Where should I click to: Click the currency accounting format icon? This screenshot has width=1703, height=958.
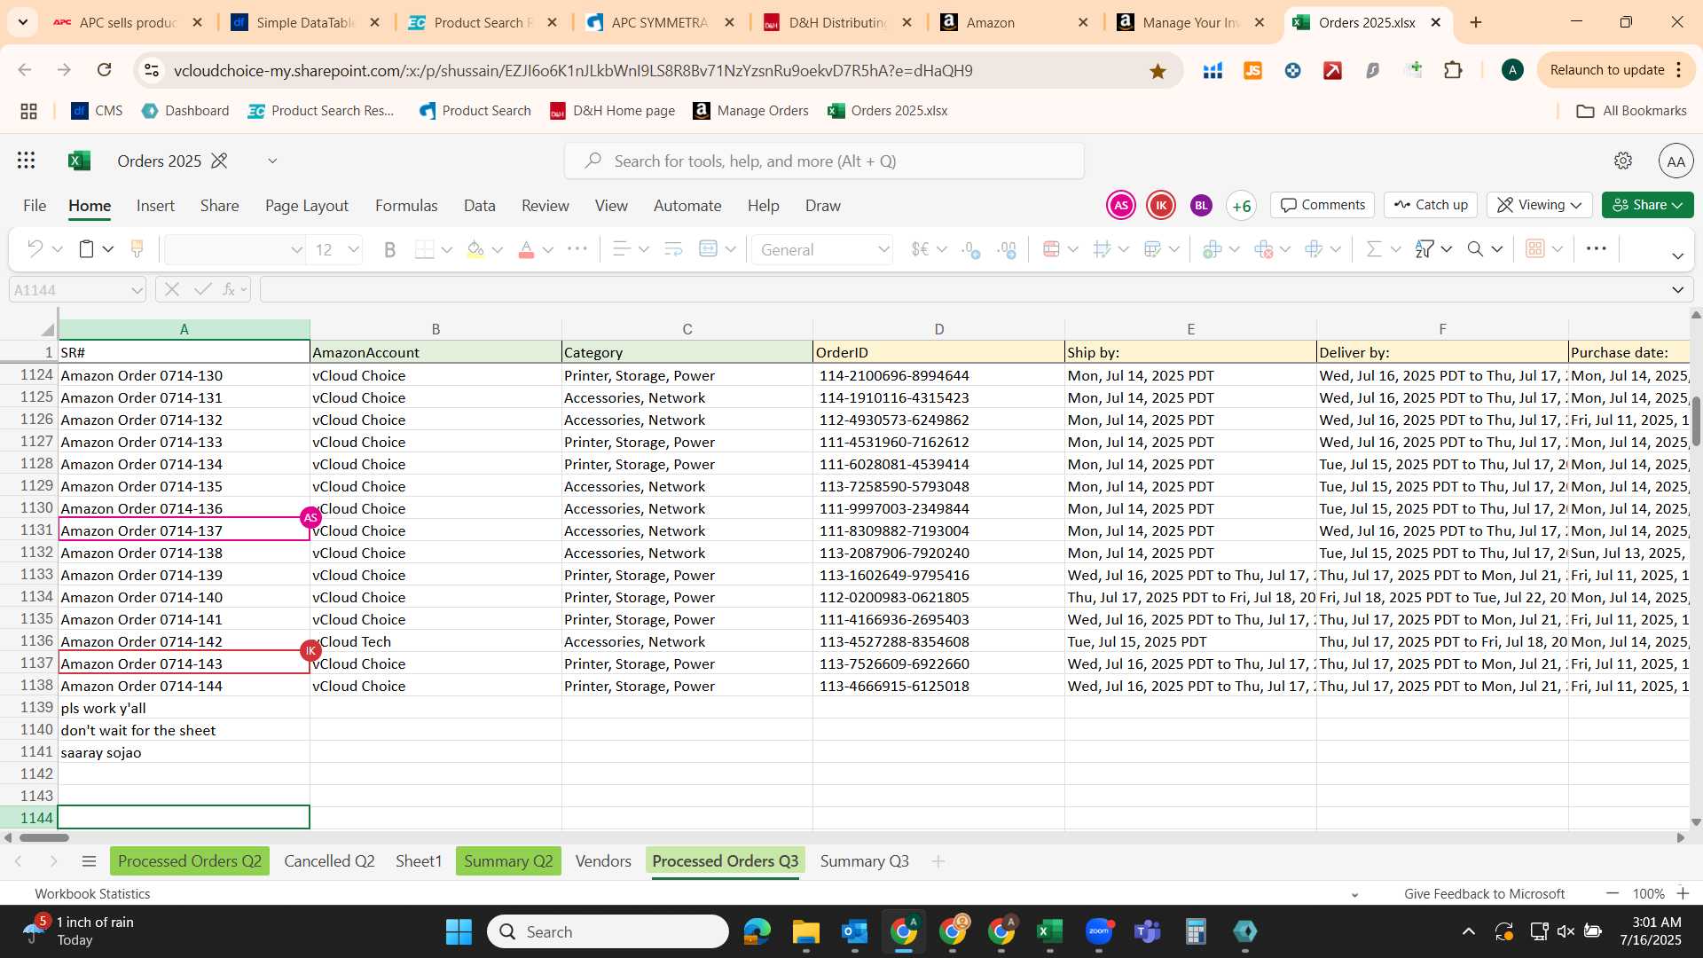(x=920, y=249)
